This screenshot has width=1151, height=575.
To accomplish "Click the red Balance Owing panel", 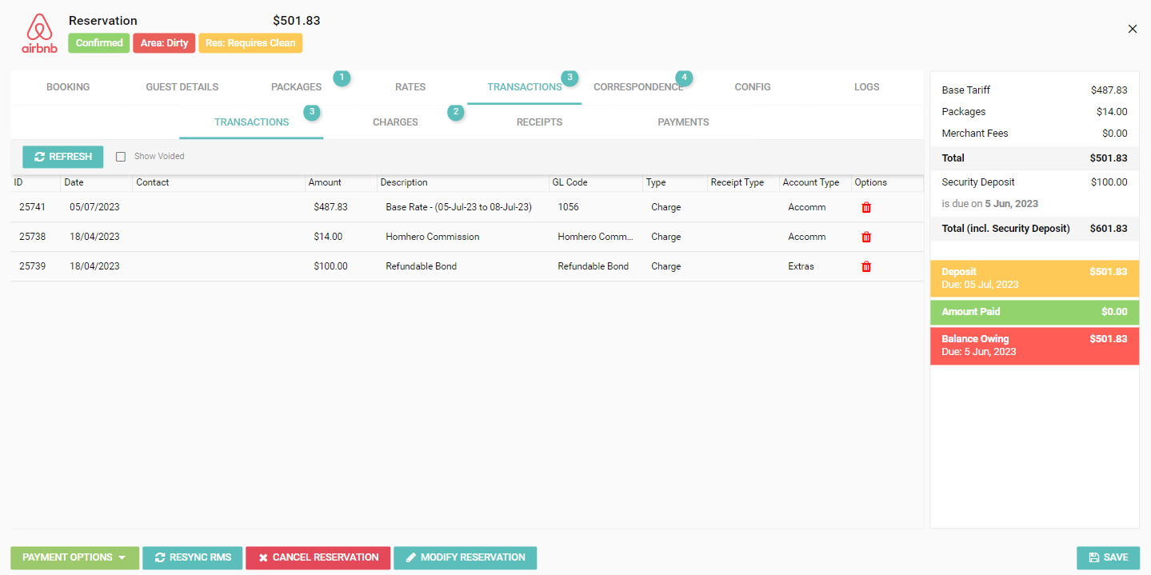I will tap(1033, 345).
